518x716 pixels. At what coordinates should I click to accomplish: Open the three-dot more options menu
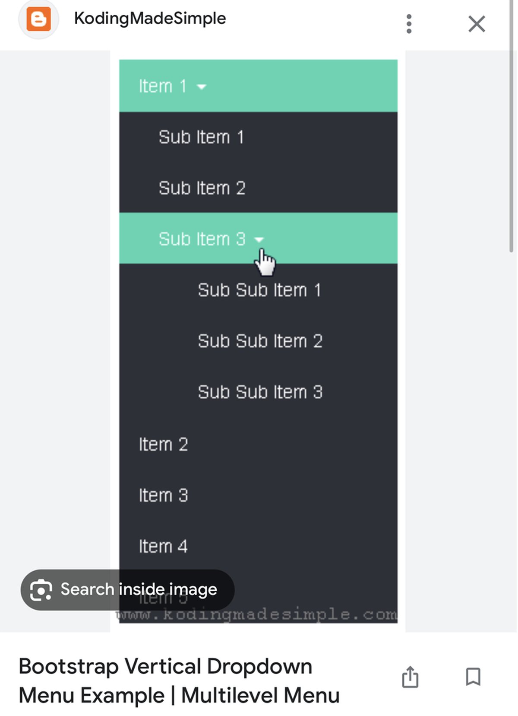tap(409, 24)
